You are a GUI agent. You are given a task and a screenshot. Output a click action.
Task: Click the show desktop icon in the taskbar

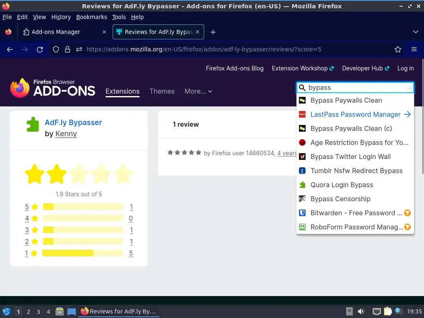(71, 312)
